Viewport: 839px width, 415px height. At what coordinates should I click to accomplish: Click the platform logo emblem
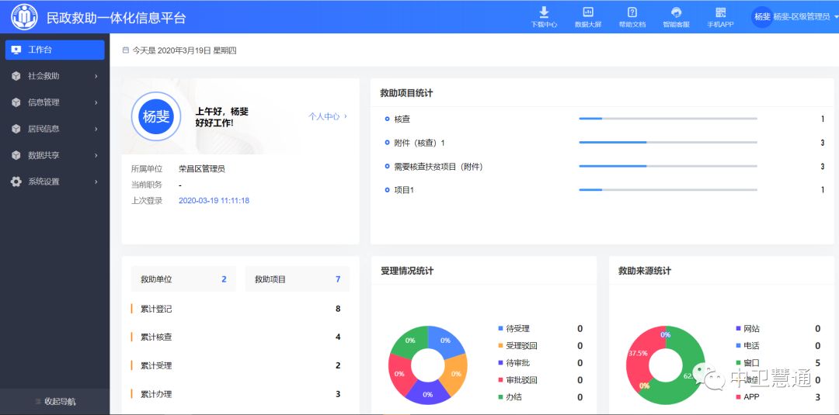[24, 16]
